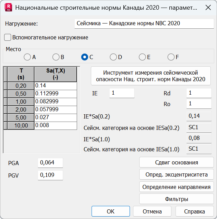
Task: Edit Sa cell with value 0.112999
Action: 56,94
